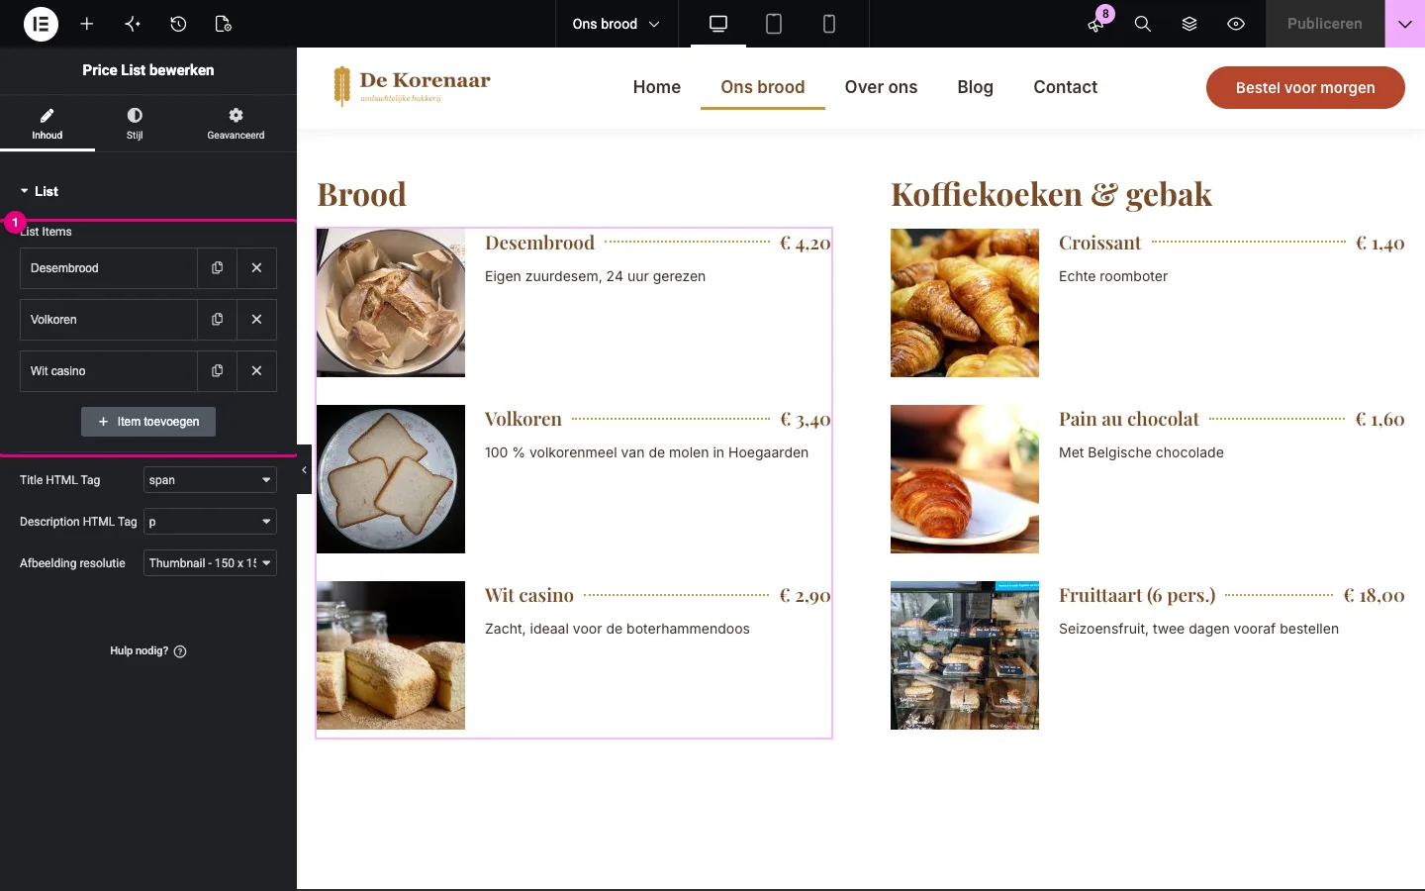Open the publish options arrow
Image resolution: width=1425 pixels, height=891 pixels.
tap(1405, 24)
